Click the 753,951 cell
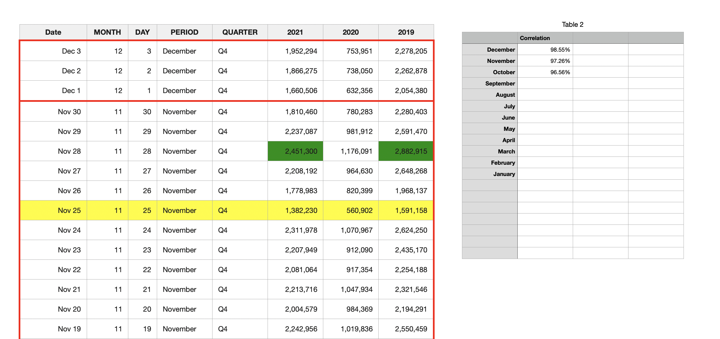 351,51
